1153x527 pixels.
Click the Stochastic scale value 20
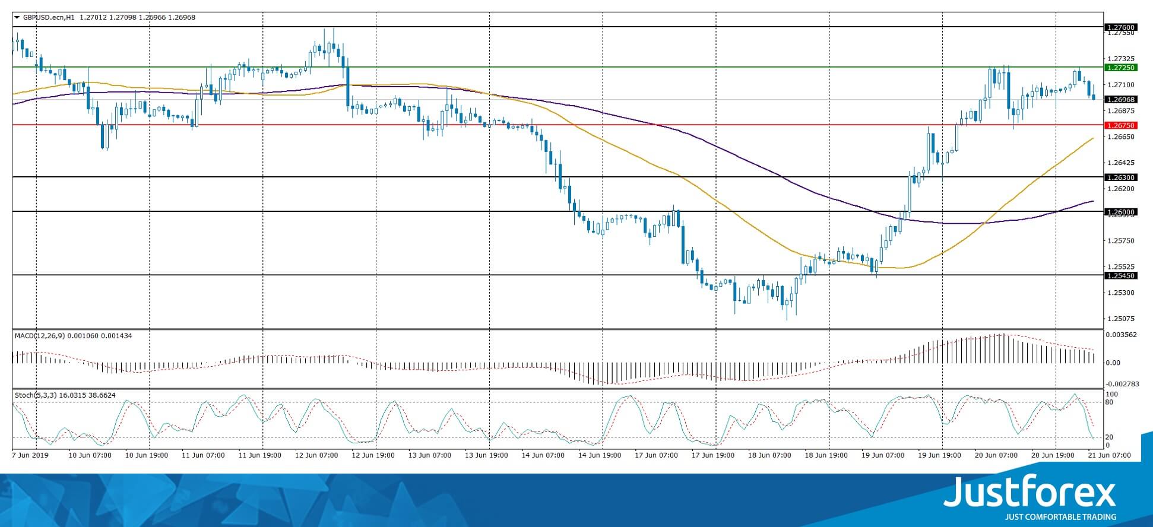coord(1108,437)
